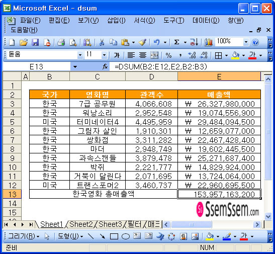This screenshot has width=275, height=254.
Task: Click Decrease Decimal icon
Action: (204, 55)
